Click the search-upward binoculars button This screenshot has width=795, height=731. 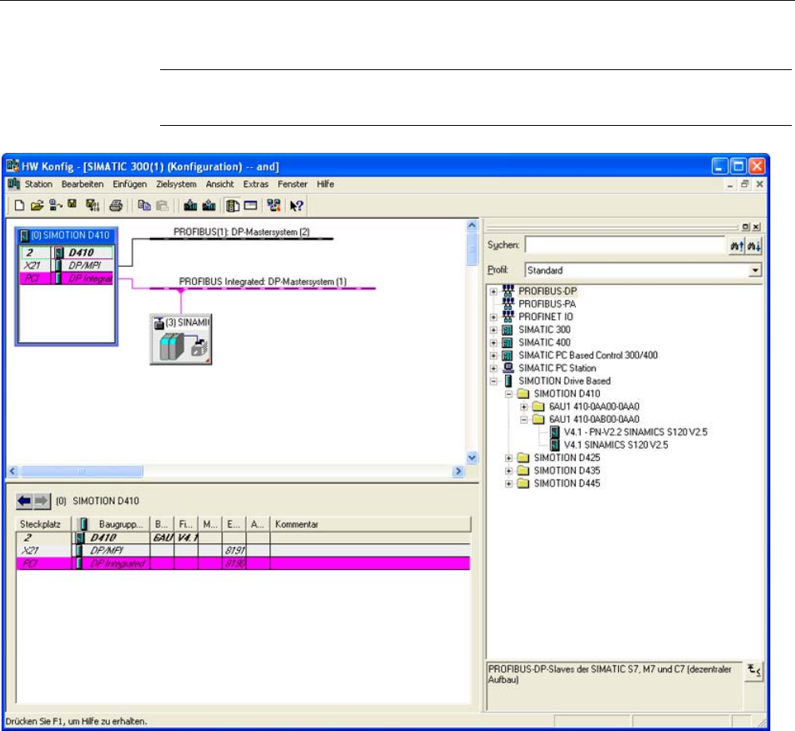(x=737, y=246)
